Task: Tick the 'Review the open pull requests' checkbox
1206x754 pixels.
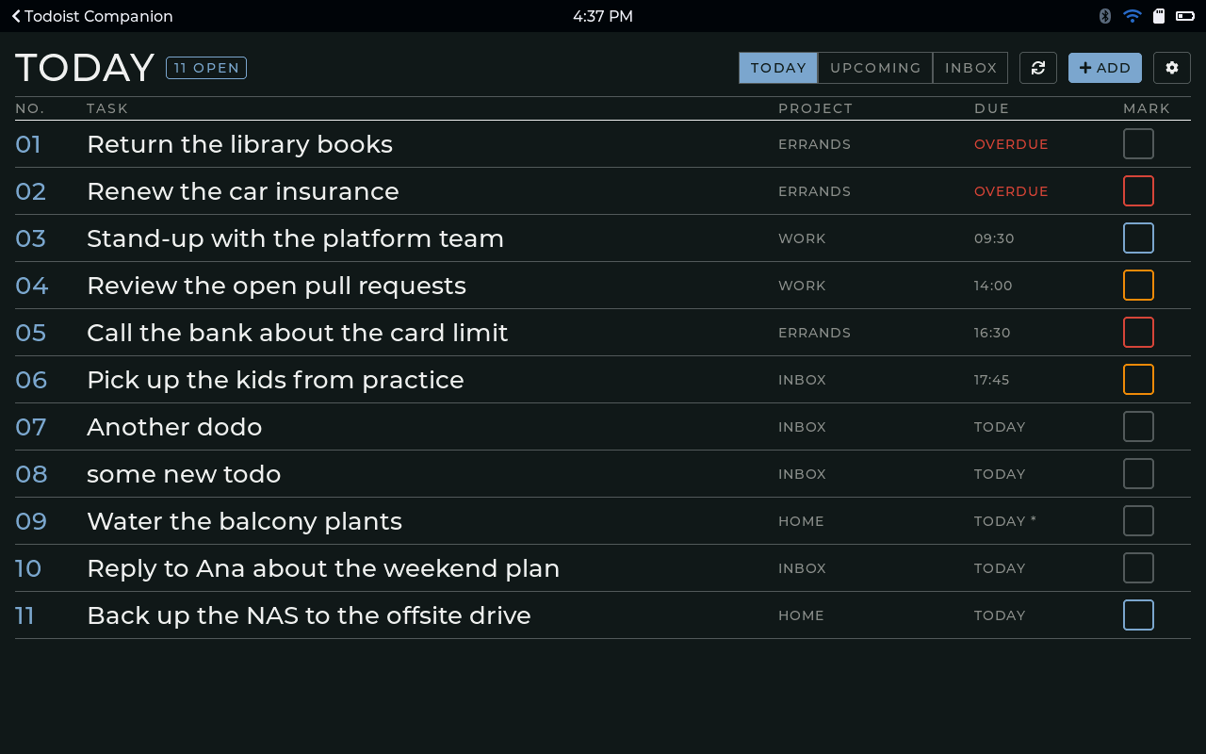Action: coord(1138,286)
